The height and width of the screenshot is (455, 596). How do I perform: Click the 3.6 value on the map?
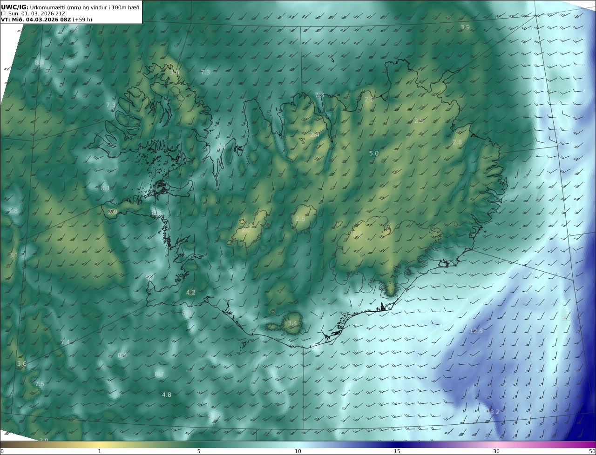pyautogui.click(x=21, y=364)
